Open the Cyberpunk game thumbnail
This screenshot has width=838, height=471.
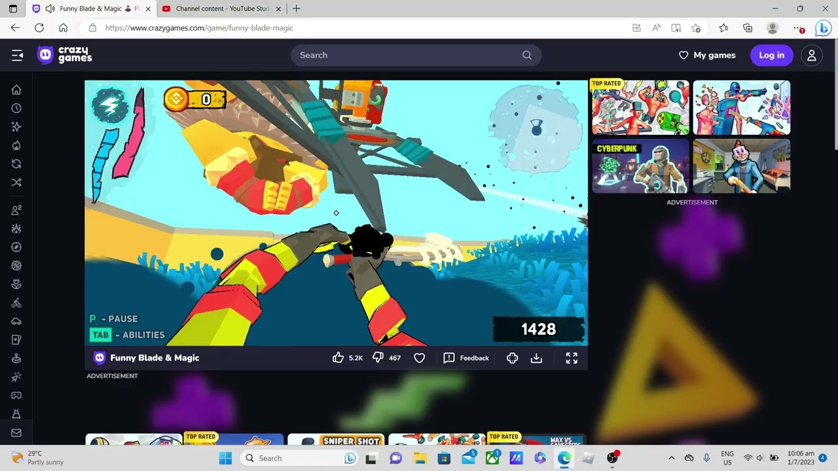[x=640, y=166]
